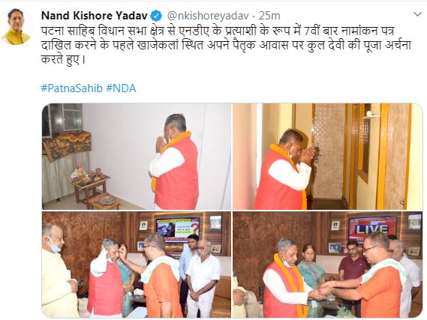
Task: Open photo of tilak being applied
Action: pyautogui.click(x=137, y=265)
